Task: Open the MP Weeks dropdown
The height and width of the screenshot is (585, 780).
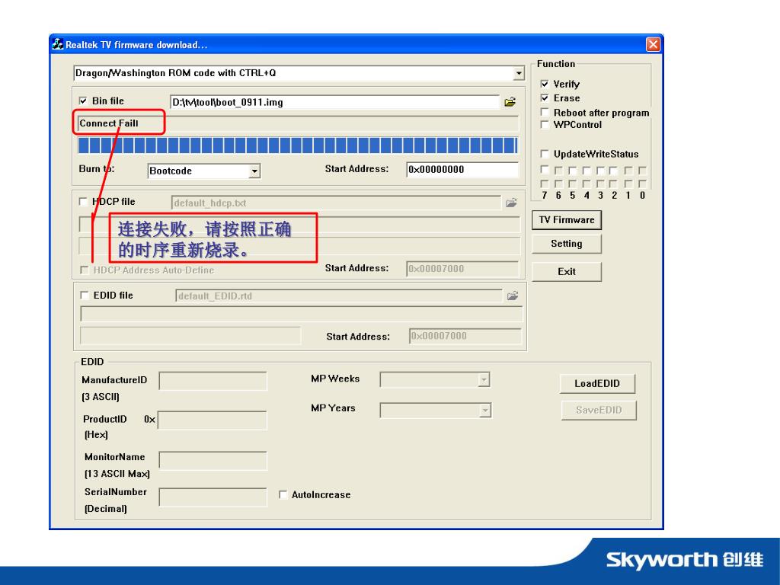Action: (484, 379)
